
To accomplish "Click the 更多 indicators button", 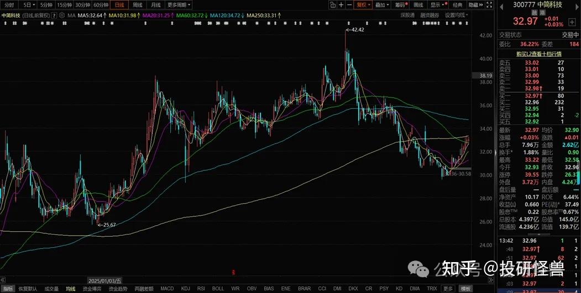I will pos(447,289).
